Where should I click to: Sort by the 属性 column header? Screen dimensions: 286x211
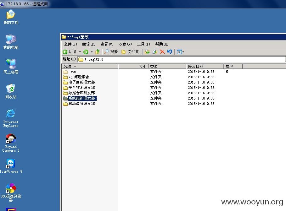tap(233, 67)
